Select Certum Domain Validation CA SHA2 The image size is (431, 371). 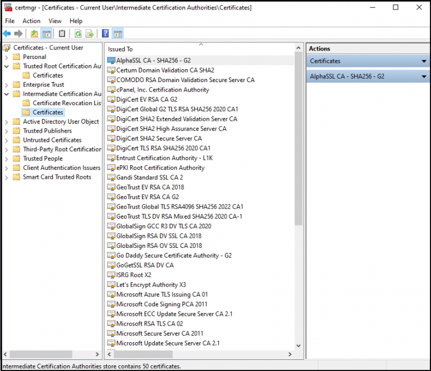165,70
